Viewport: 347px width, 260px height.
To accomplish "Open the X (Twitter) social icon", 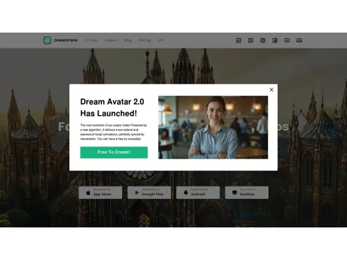I will click(x=251, y=40).
